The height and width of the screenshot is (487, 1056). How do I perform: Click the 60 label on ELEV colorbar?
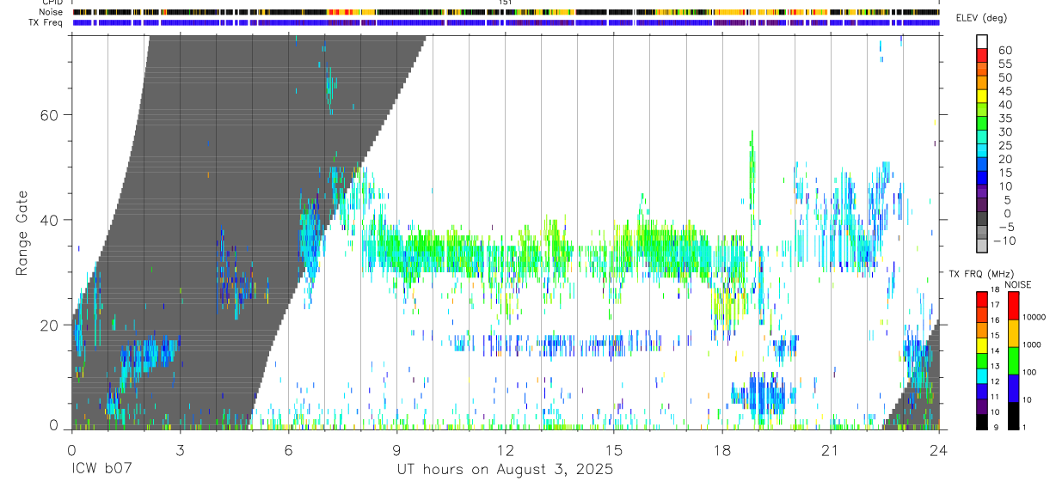pyautogui.click(x=1005, y=51)
